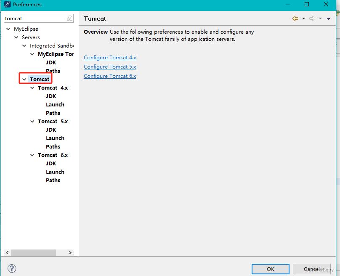Select JDK under MyEclipse Tomcat

[x=51, y=62]
